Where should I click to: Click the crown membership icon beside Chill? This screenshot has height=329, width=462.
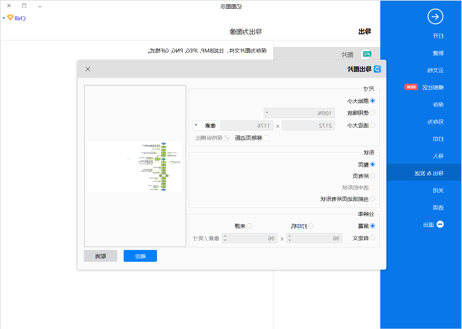click(10, 18)
